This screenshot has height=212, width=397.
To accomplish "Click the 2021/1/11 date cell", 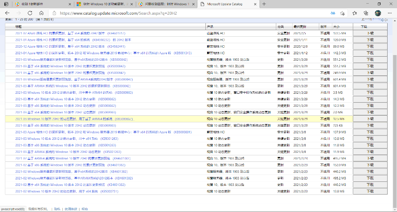I will coord(300,40).
